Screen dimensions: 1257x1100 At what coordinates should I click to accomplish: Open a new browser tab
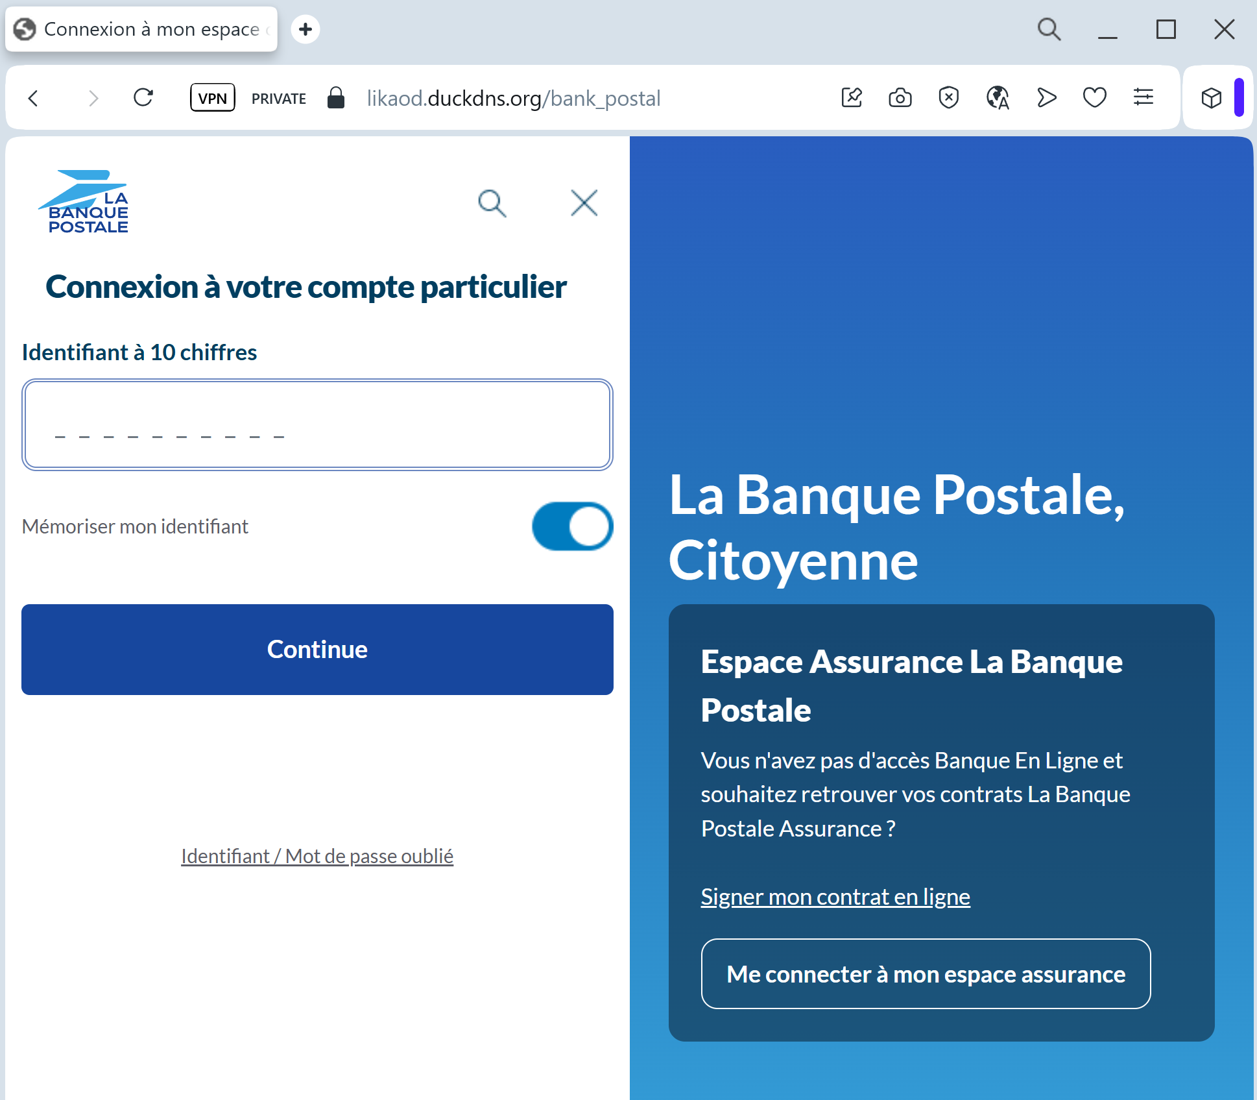click(305, 29)
